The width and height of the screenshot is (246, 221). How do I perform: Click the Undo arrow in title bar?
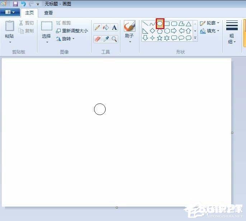pyautogui.click(x=24, y=4)
